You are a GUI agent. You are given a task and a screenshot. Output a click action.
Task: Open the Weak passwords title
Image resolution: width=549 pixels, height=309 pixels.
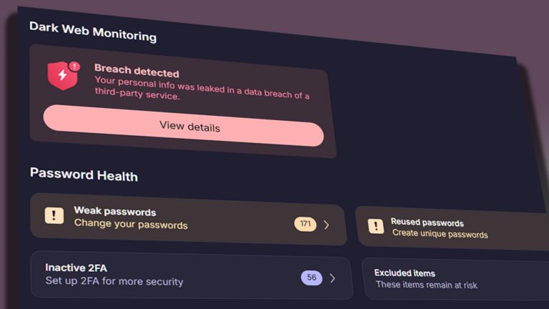click(x=114, y=212)
